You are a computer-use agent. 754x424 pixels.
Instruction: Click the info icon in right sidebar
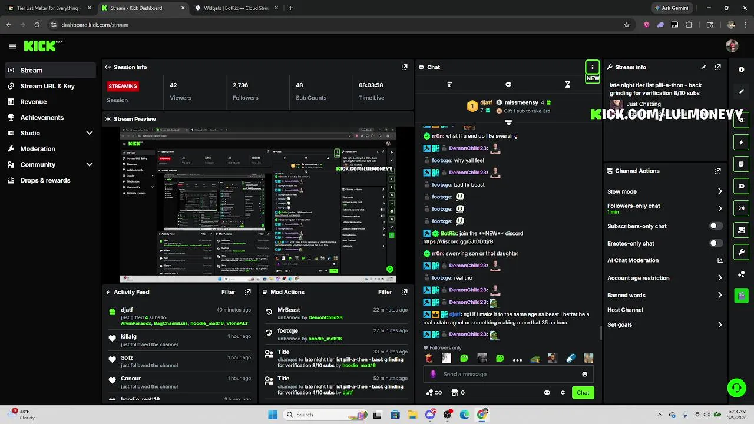(741, 69)
